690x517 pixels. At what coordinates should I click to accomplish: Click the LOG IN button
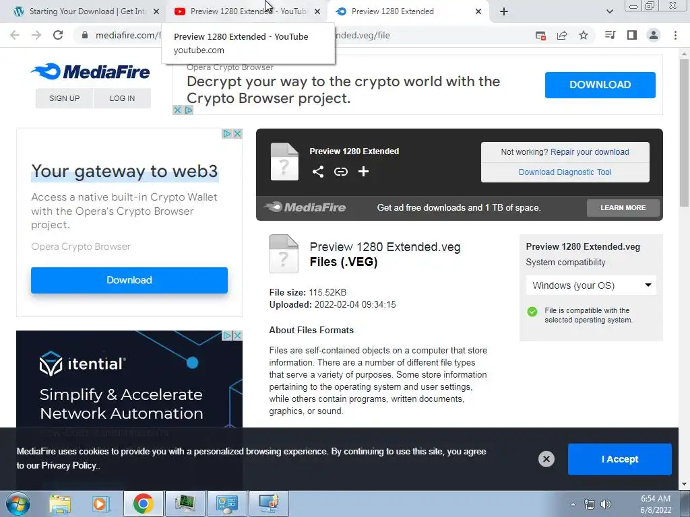click(x=123, y=98)
